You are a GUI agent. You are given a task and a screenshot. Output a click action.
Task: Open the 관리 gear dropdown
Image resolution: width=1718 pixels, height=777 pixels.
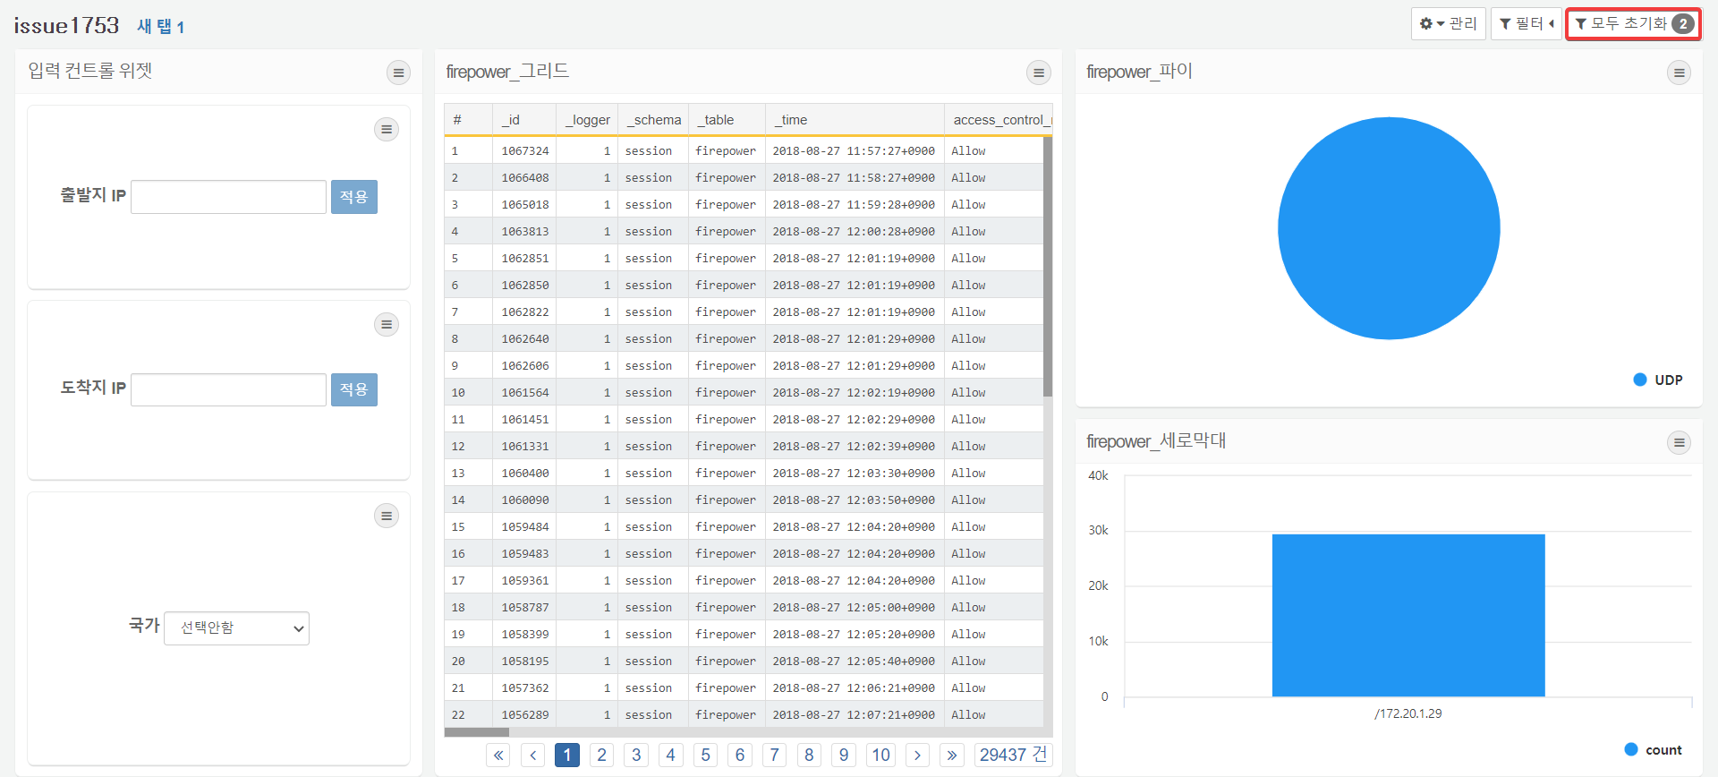pos(1449,23)
